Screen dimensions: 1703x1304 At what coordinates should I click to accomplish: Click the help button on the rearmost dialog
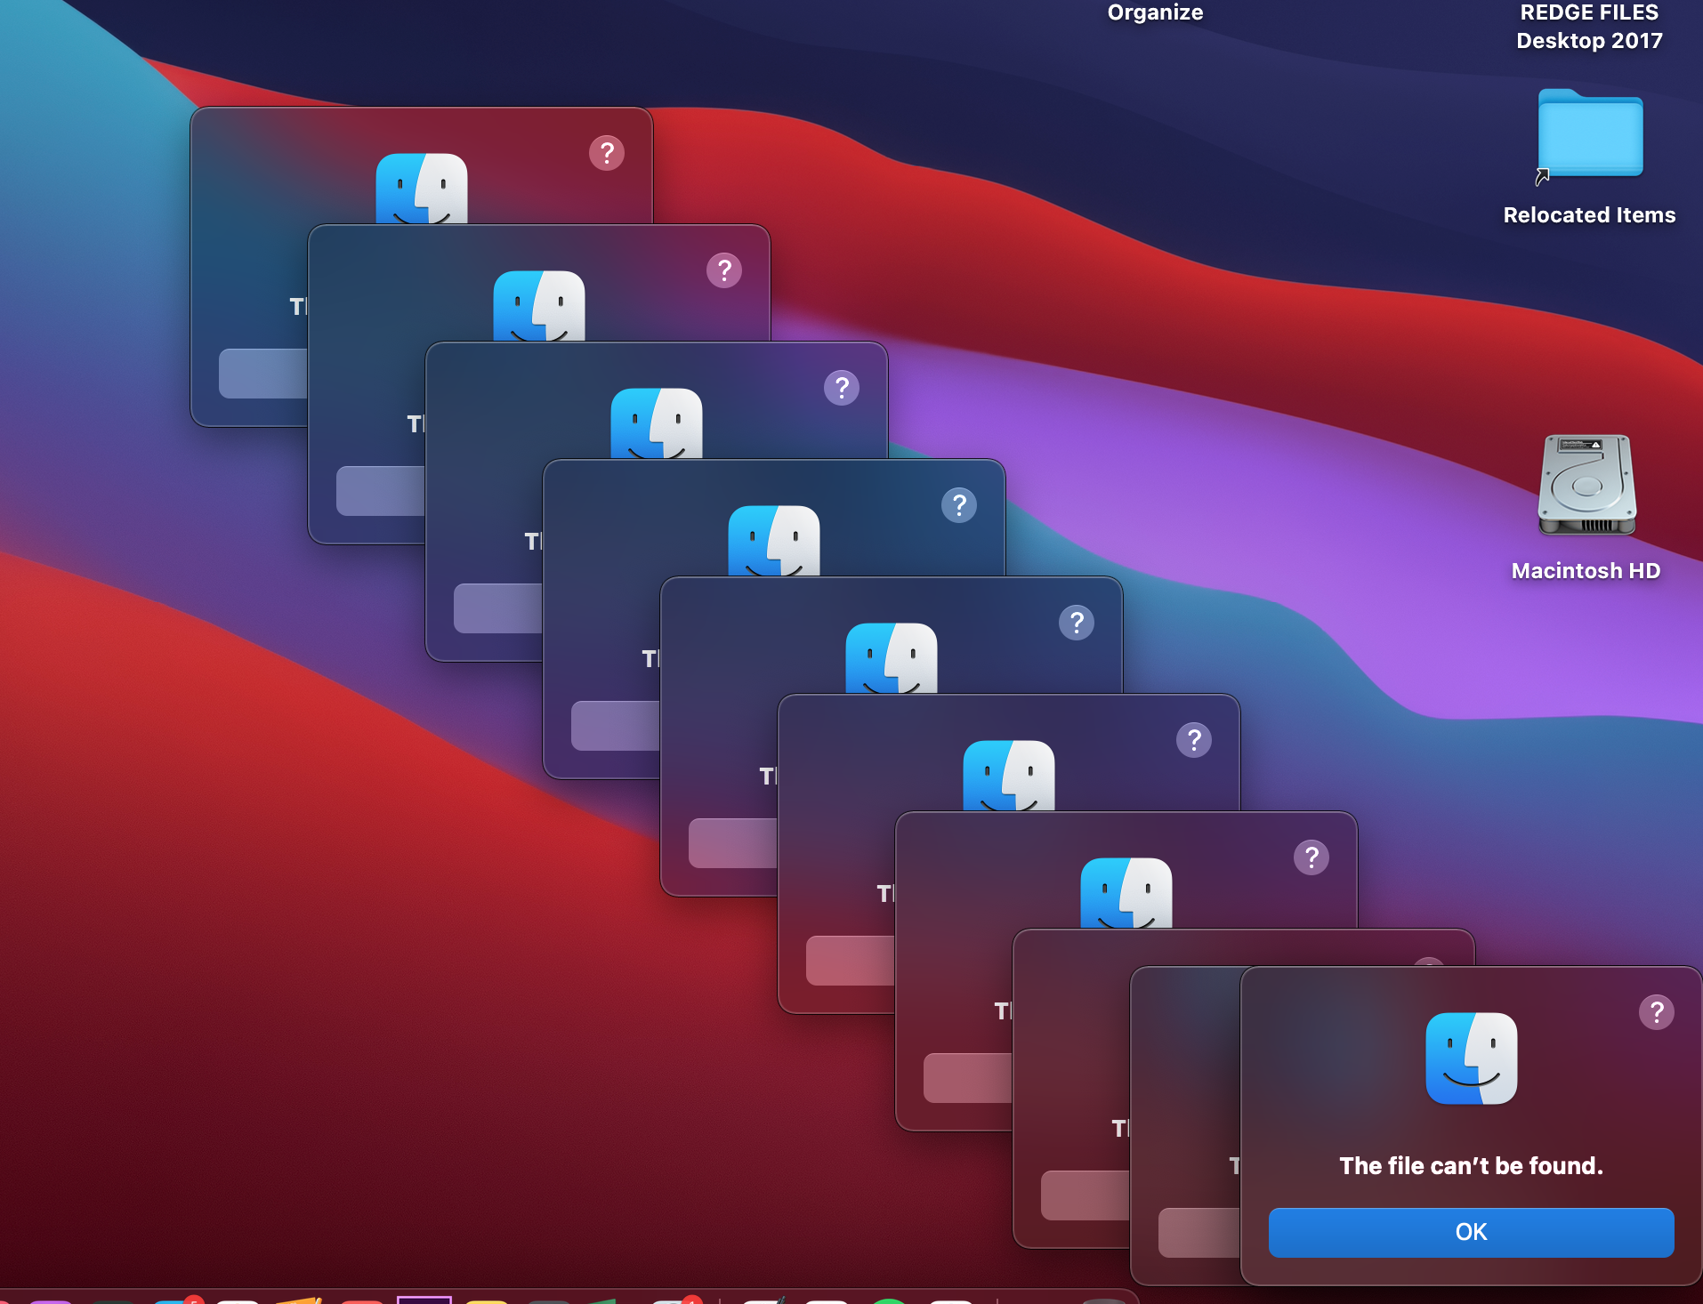pyautogui.click(x=607, y=153)
